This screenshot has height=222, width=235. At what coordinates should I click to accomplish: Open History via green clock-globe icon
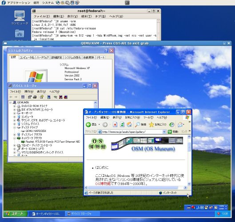click(171, 124)
